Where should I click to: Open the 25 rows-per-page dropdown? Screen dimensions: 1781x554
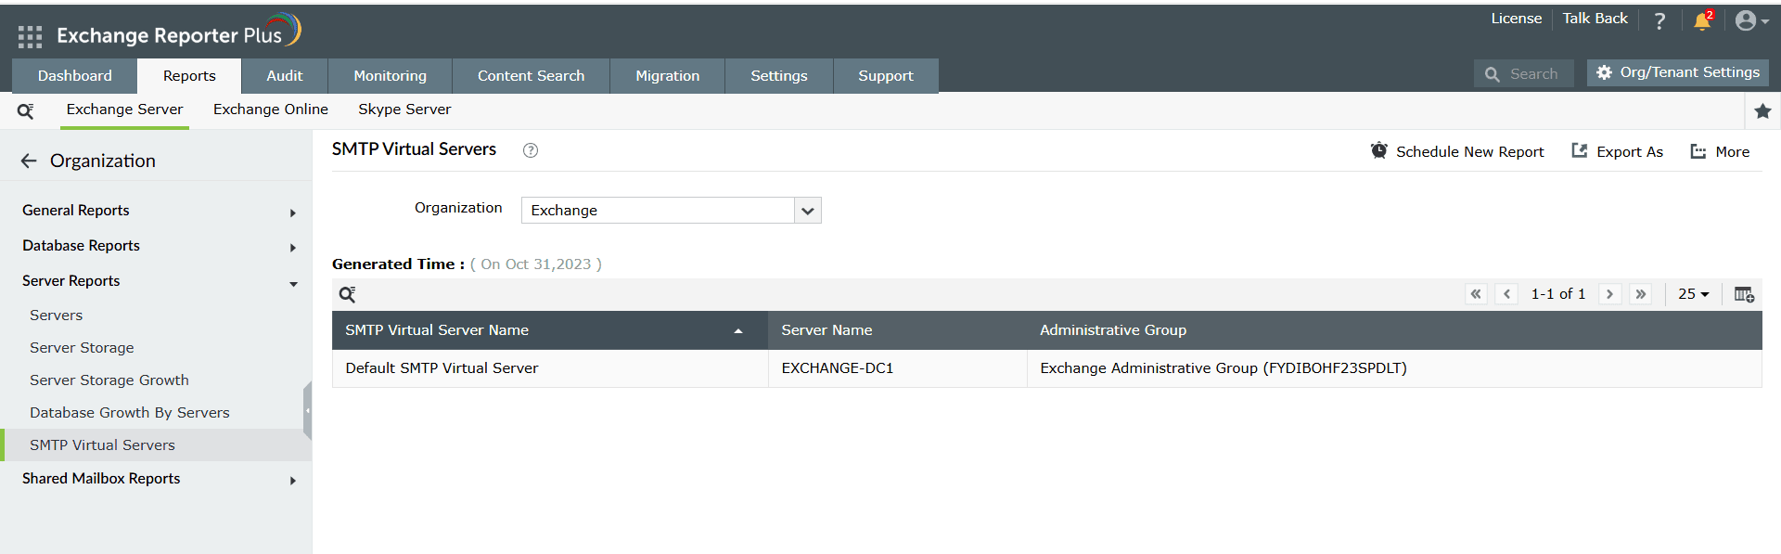tap(1693, 294)
